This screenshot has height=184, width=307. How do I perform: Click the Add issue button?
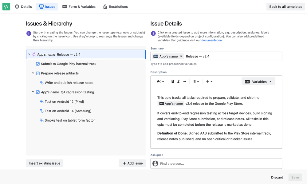click(x=132, y=163)
